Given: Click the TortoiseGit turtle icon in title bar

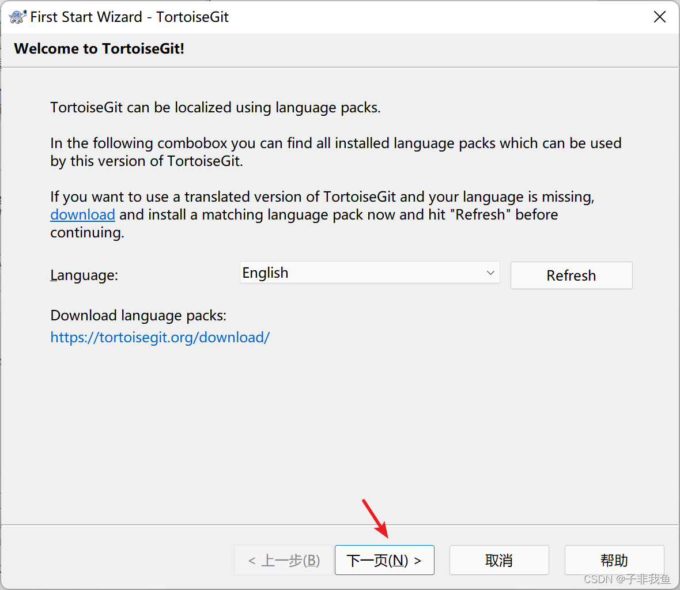Looking at the screenshot, I should pos(17,17).
